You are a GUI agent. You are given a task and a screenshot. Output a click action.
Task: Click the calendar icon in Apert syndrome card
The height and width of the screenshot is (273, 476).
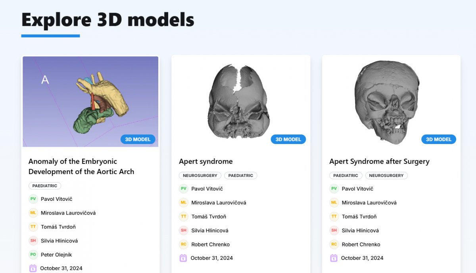(x=183, y=258)
